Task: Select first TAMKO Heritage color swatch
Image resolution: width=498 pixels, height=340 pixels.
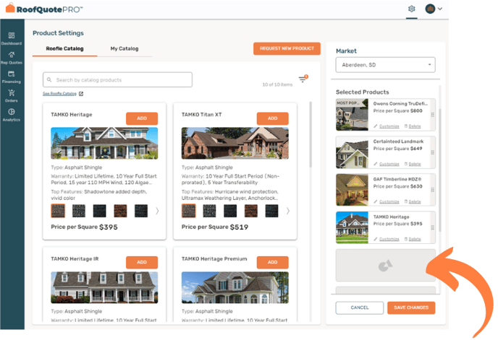Action: (58, 211)
